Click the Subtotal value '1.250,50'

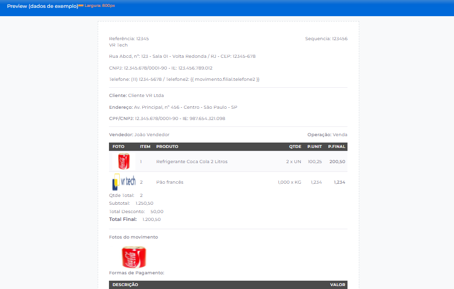[x=144, y=203]
